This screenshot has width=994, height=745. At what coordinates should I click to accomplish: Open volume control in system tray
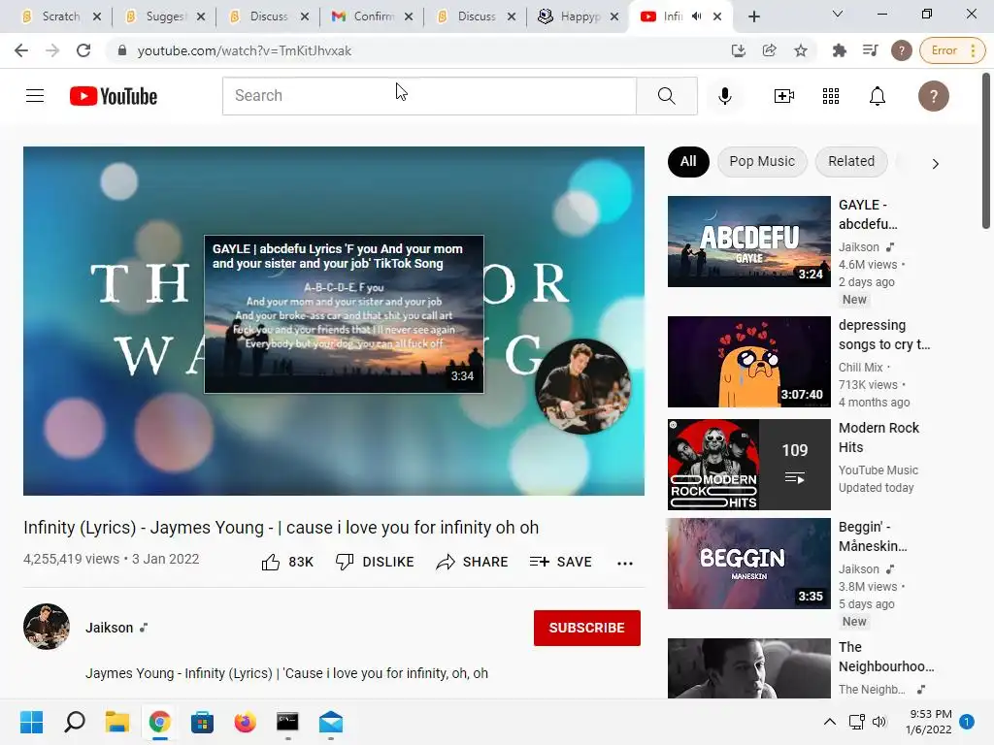879,722
